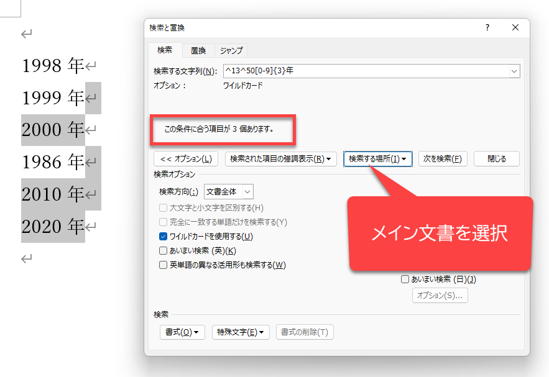
Task: Expand the 検索方向 combo box
Action: point(228,192)
